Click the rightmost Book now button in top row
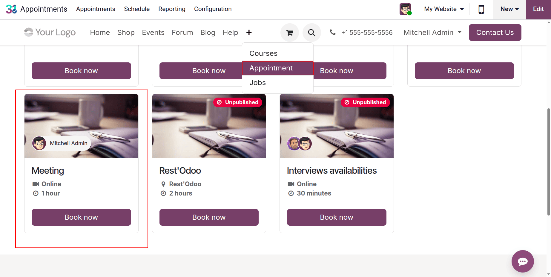551x277 pixels. click(464, 71)
